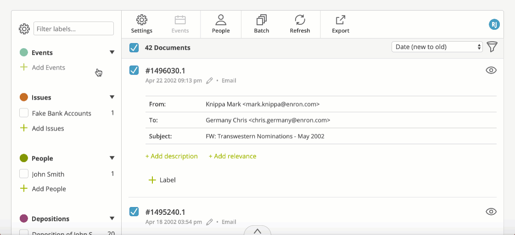Click the Apr 18 2002 03:54 pm date
The image size is (515, 235).
[174, 222]
